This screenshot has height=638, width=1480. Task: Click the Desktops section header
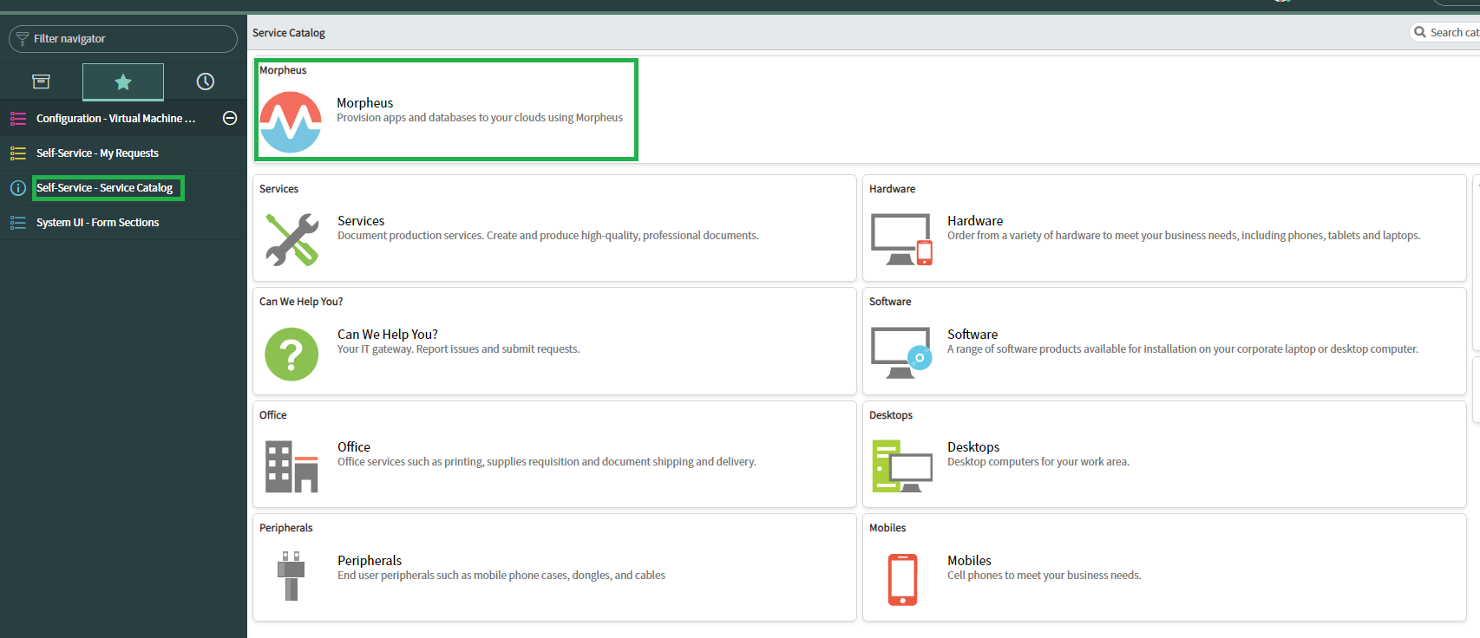tap(891, 415)
